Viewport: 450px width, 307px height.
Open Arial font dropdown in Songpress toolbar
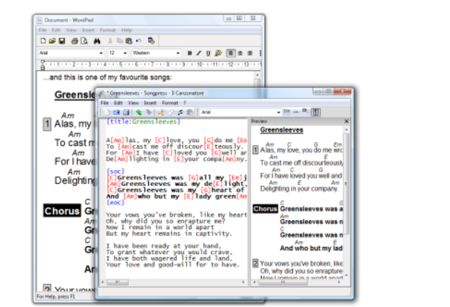point(279,112)
